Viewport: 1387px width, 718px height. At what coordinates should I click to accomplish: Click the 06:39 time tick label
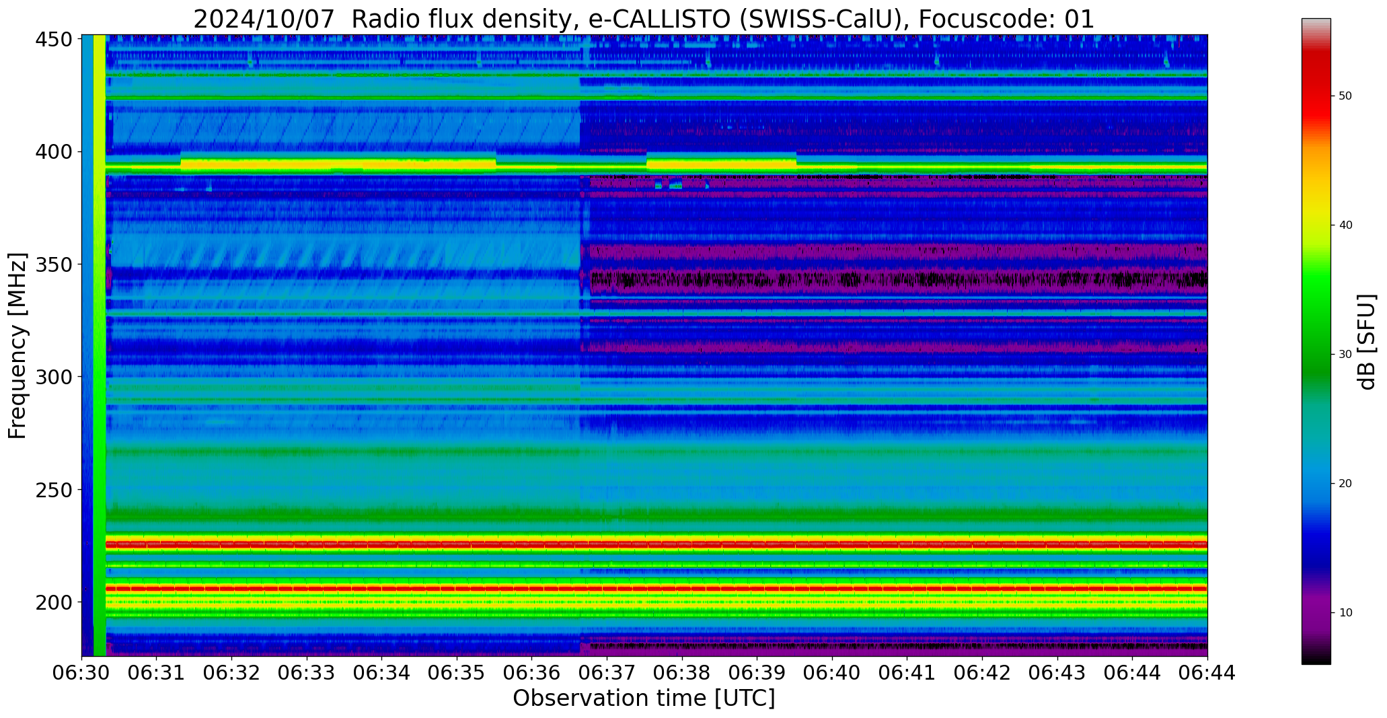757,673
